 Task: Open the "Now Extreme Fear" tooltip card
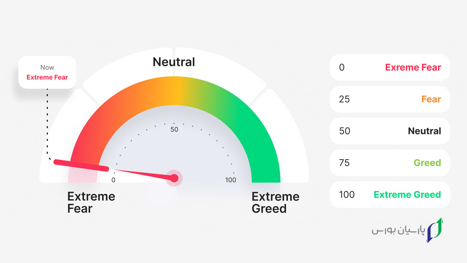(x=47, y=72)
